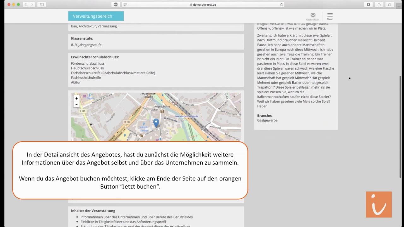The image size is (404, 227).
Task: Click the Vitihof-Garage parking symbol on map
Action: coord(144,124)
